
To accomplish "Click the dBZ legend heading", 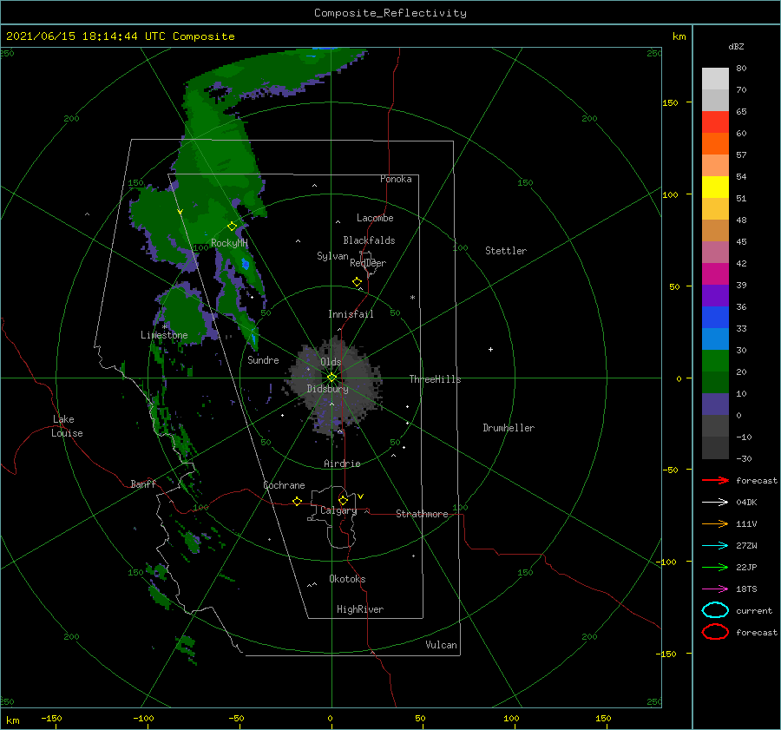I will (736, 46).
